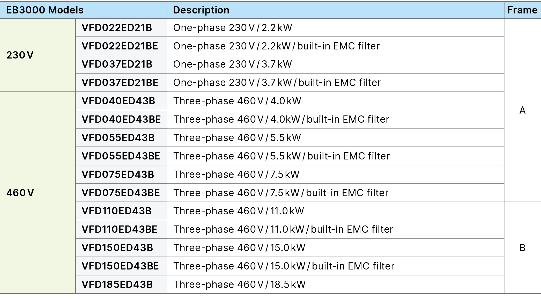Select model VFD037ED21B cell
This screenshot has height=299, width=541.
pos(121,64)
